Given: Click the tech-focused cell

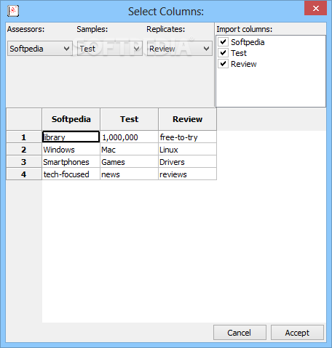Looking at the screenshot, I should tap(71, 174).
